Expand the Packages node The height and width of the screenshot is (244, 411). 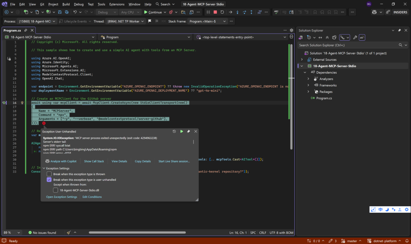(x=308, y=92)
